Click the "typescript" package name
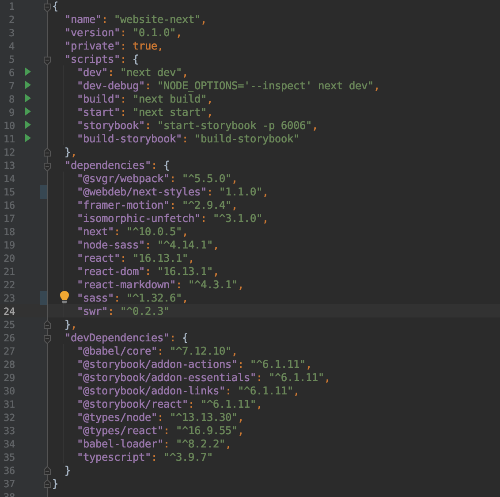The height and width of the screenshot is (497, 500). 114,457
